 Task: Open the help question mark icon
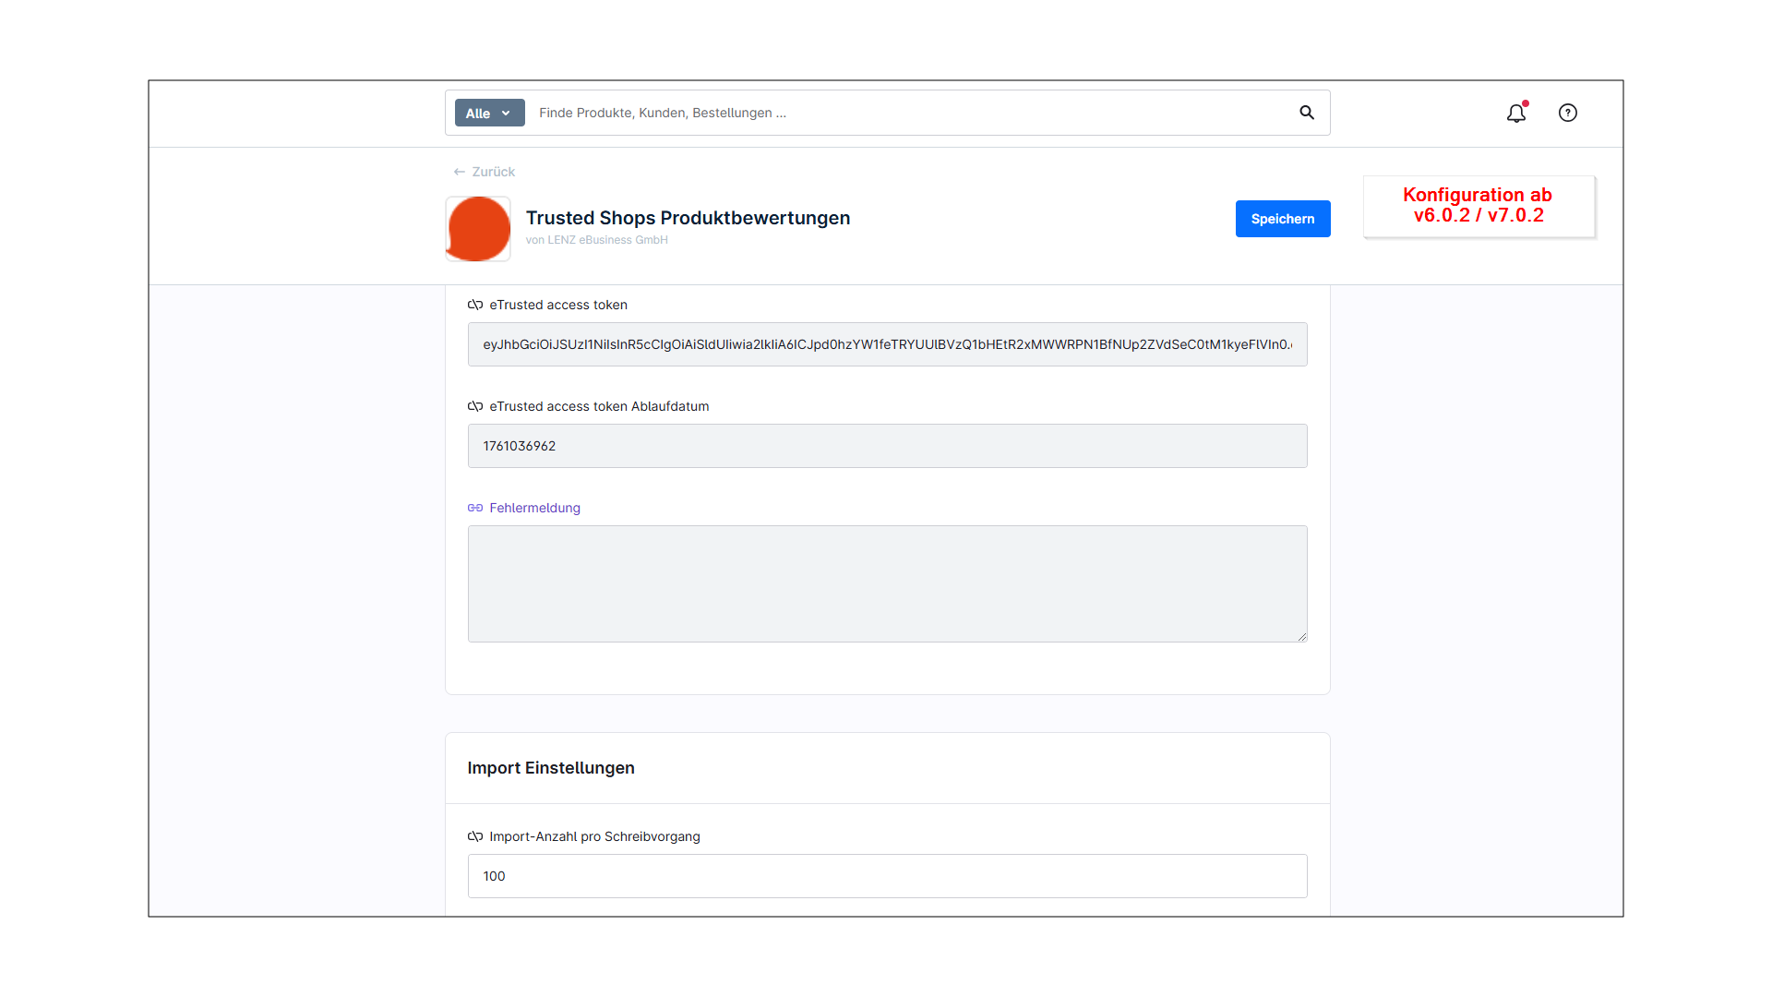pyautogui.click(x=1568, y=113)
